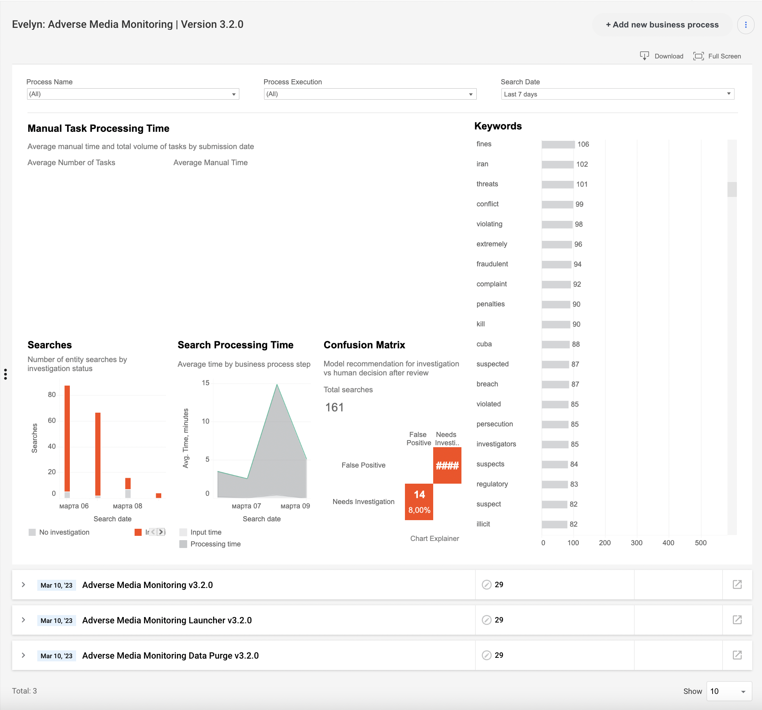
Task: Click the status icon beside 29 in Launcher row
Action: click(487, 620)
